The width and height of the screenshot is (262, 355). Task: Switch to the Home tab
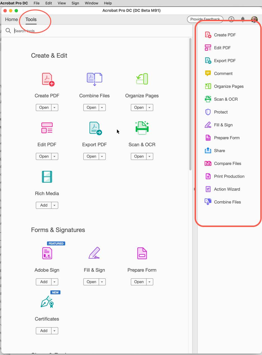tap(11, 19)
